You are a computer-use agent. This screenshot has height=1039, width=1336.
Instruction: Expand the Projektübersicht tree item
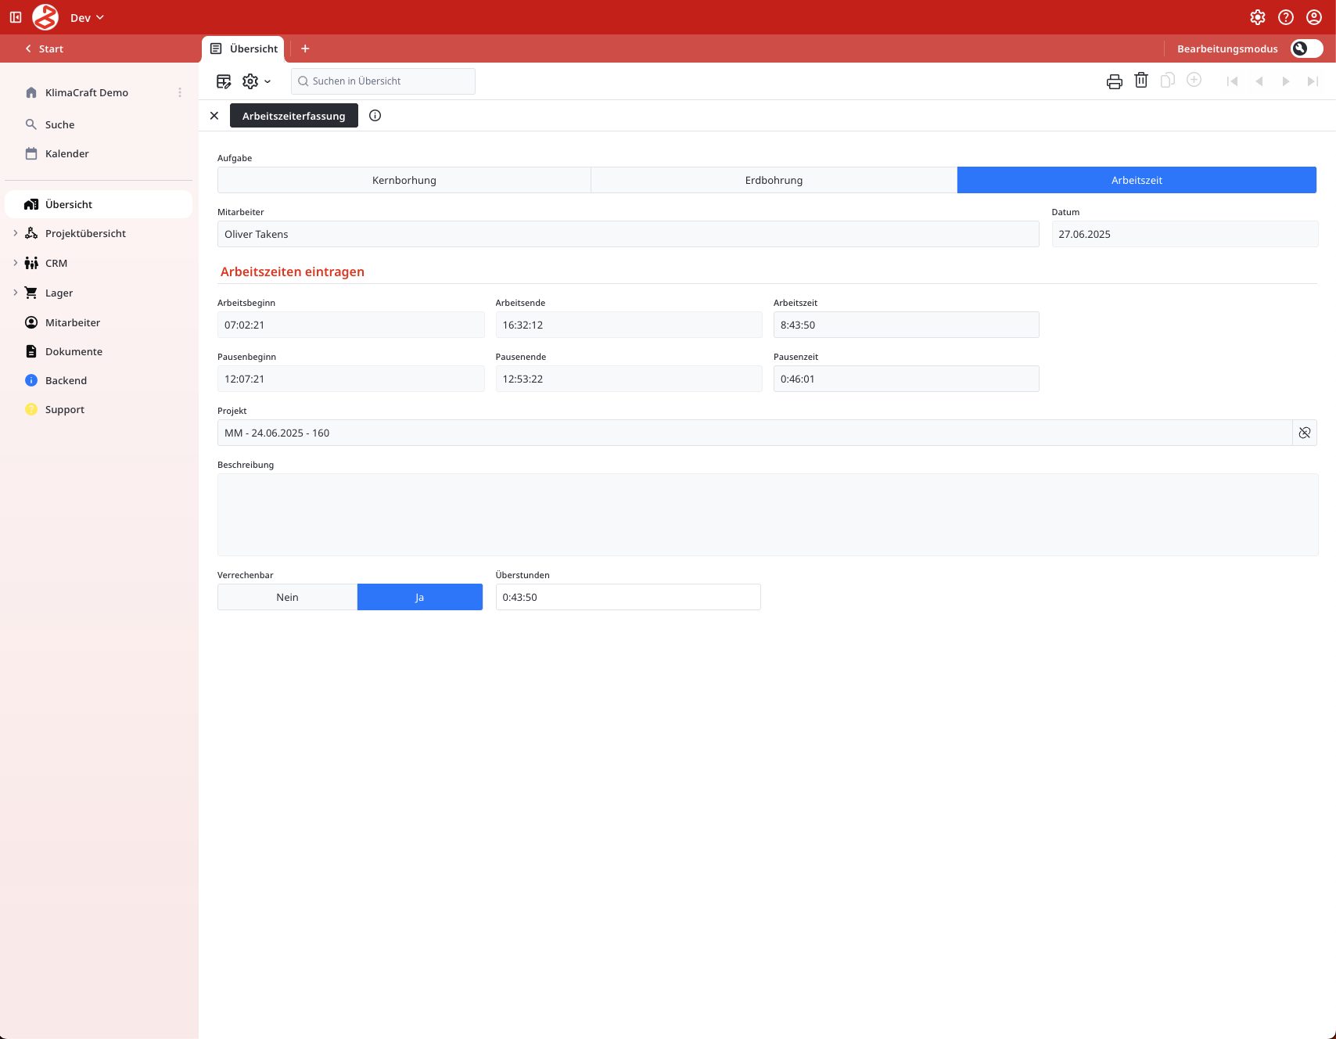[x=16, y=233]
